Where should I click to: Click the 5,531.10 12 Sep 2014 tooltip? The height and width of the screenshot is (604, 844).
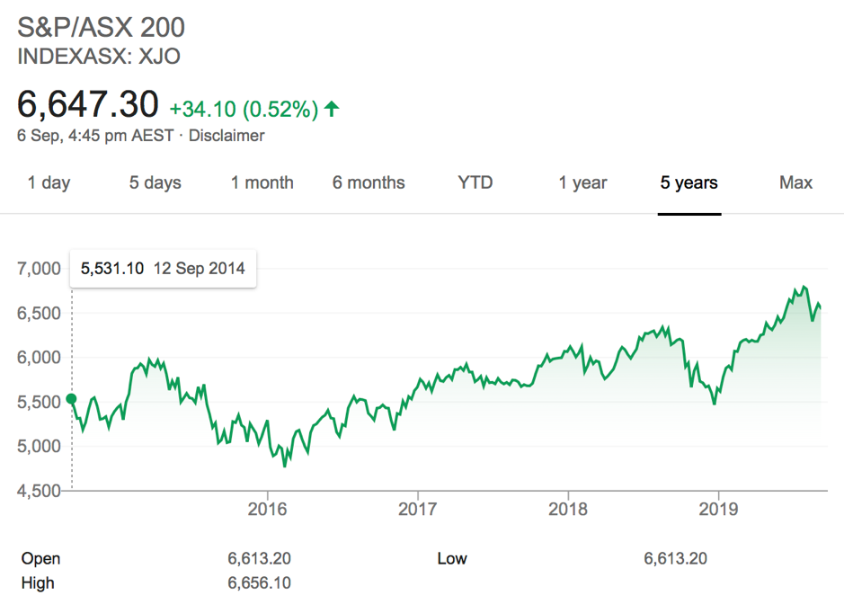click(163, 268)
